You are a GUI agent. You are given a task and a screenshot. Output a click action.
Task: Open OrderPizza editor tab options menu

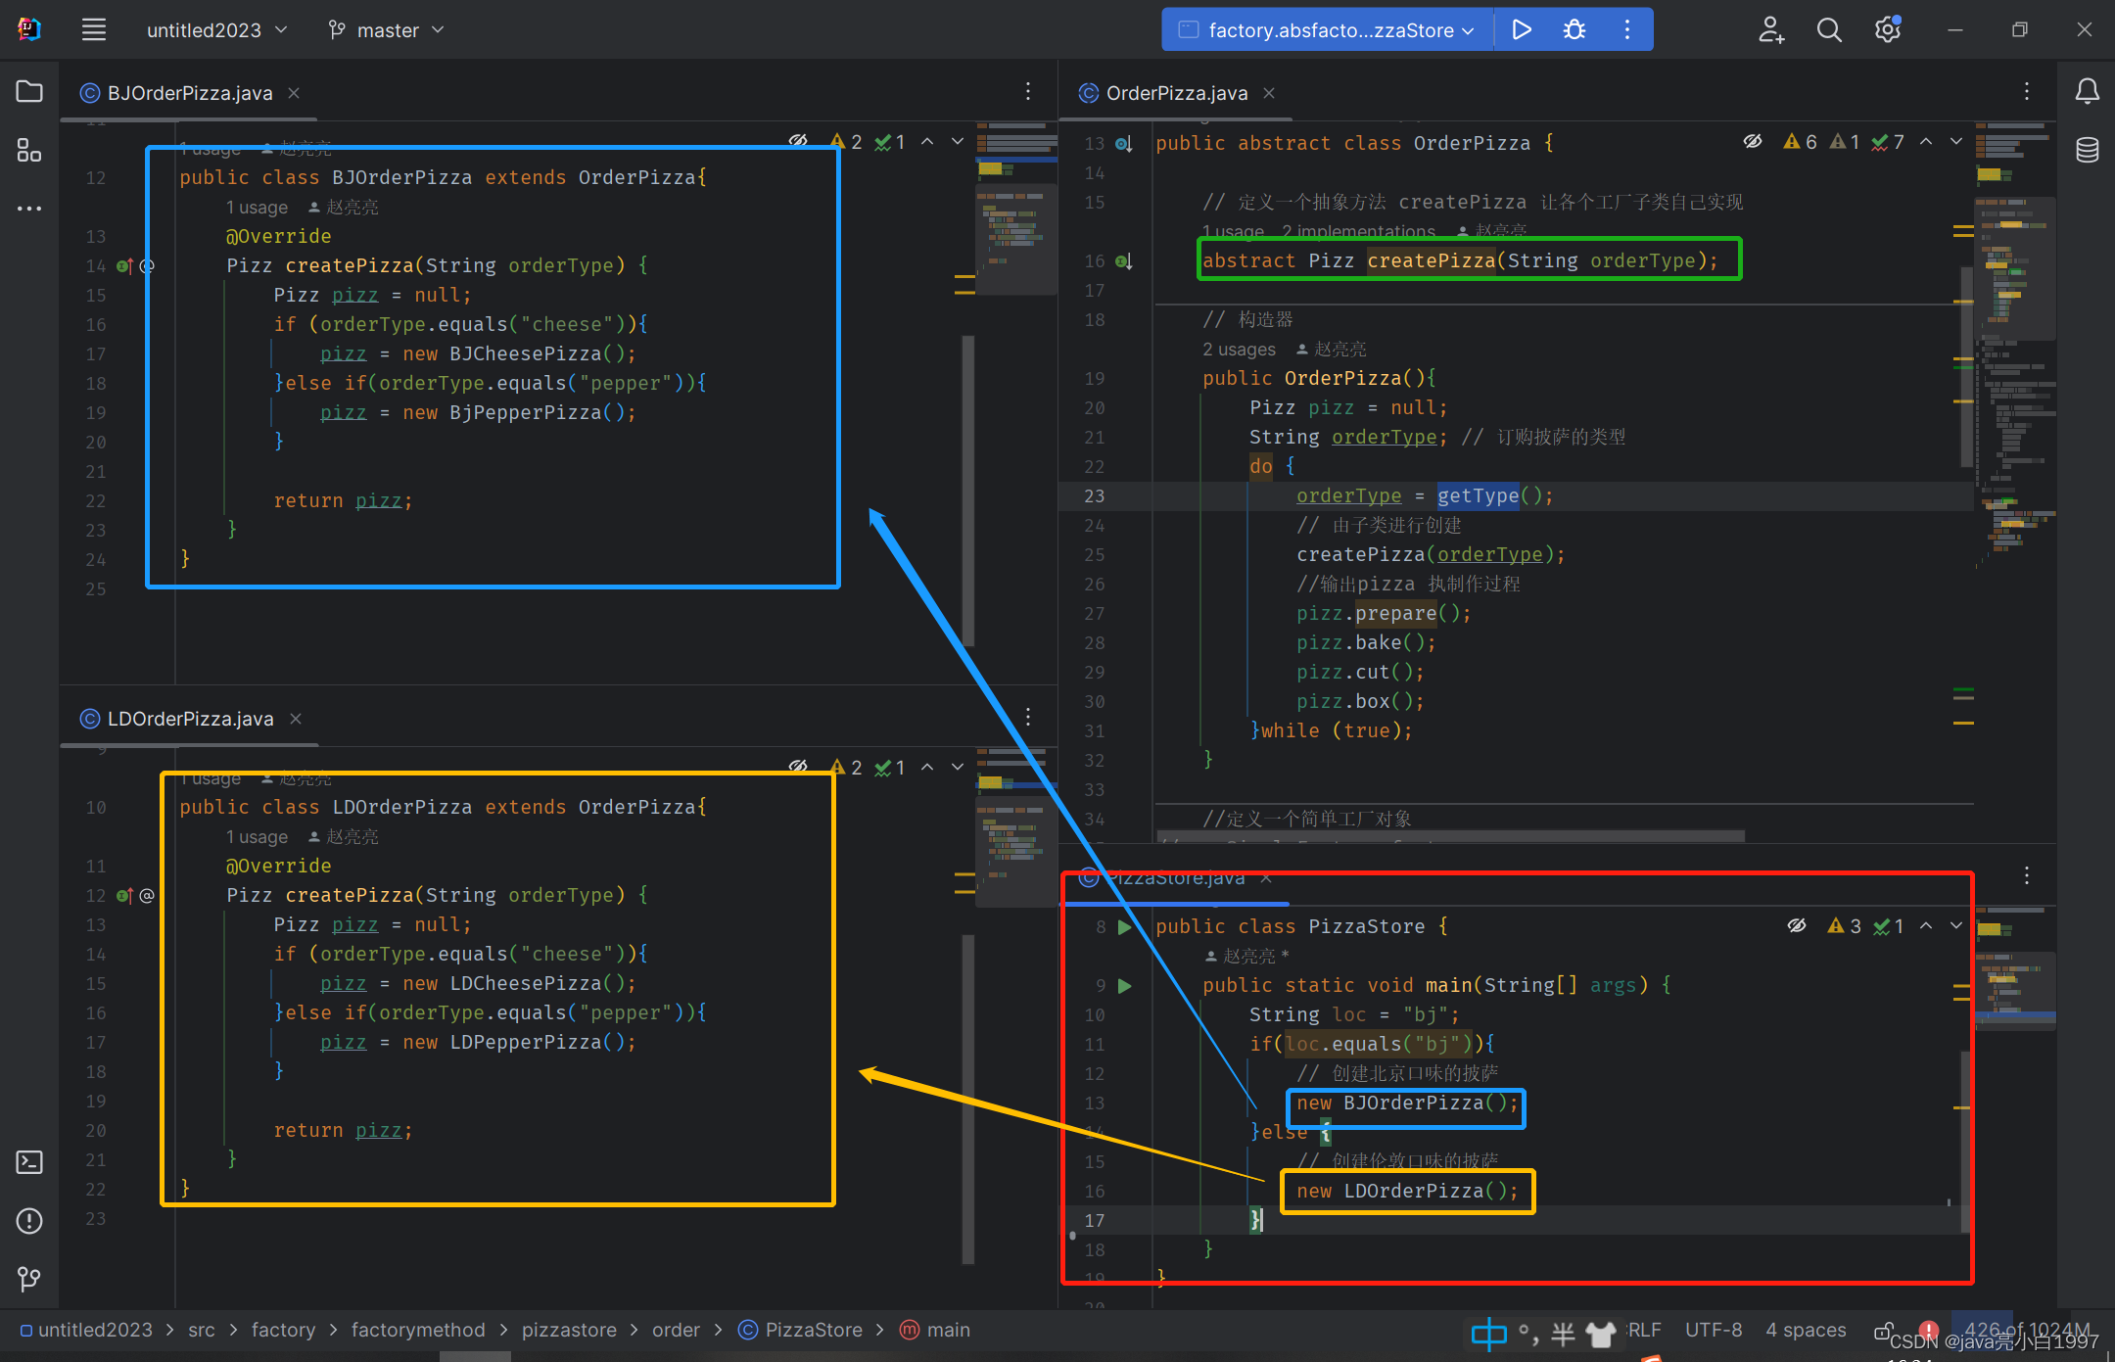pyautogui.click(x=2027, y=91)
